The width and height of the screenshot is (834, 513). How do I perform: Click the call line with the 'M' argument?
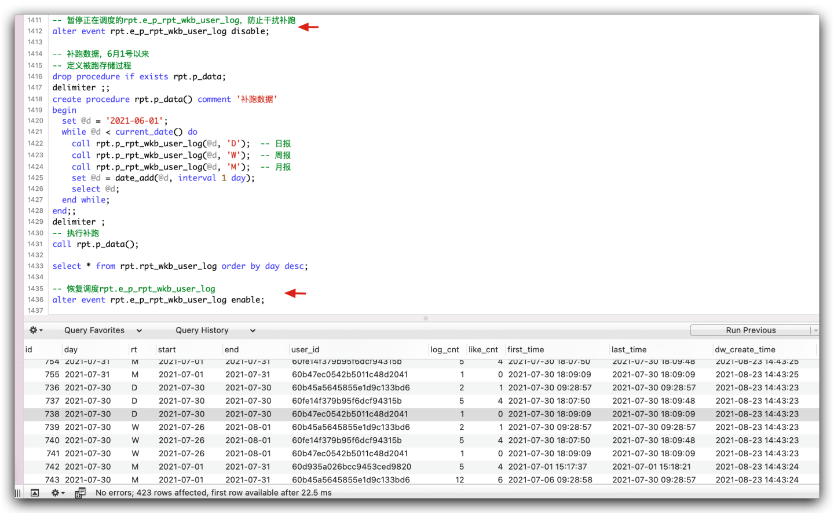point(181,167)
